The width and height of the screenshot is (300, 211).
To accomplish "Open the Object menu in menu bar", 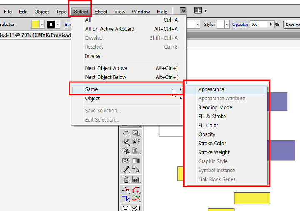I will pyautogui.click(x=42, y=12).
